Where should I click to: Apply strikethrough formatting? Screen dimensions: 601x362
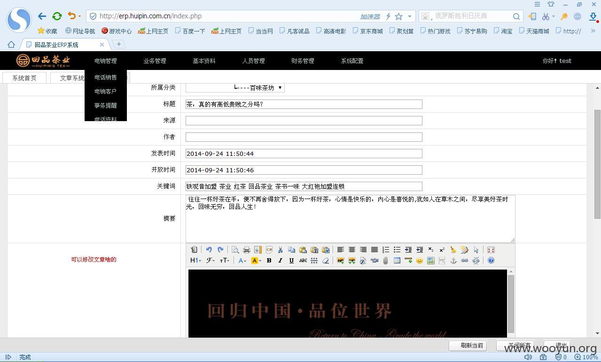(x=303, y=261)
